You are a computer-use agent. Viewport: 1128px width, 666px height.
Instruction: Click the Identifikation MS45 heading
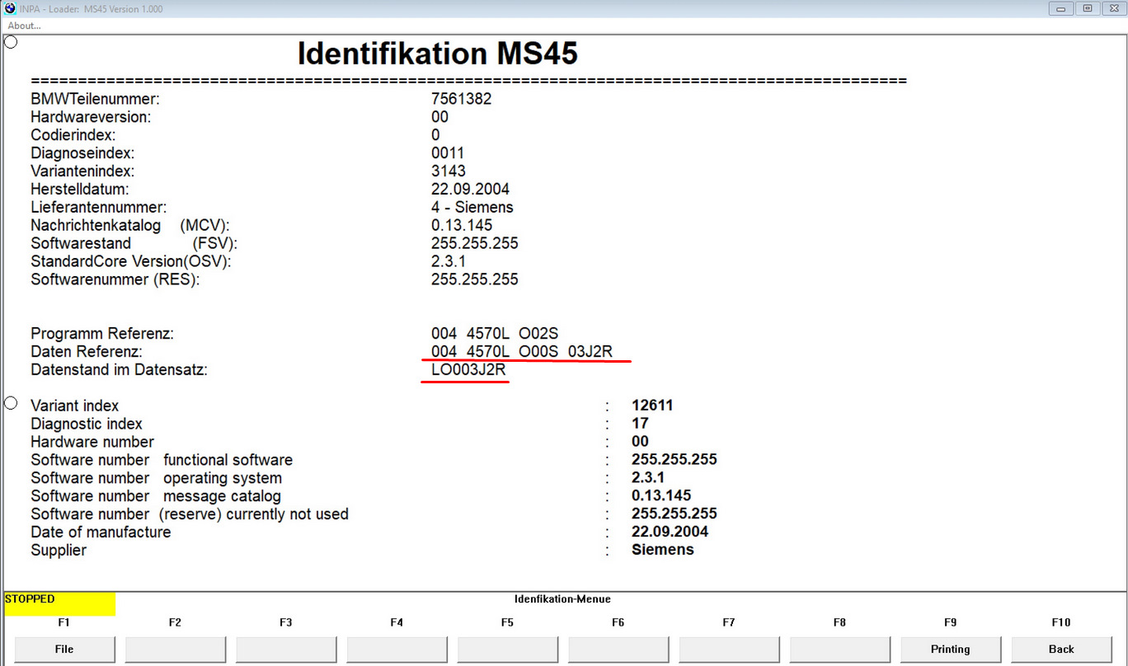(437, 54)
